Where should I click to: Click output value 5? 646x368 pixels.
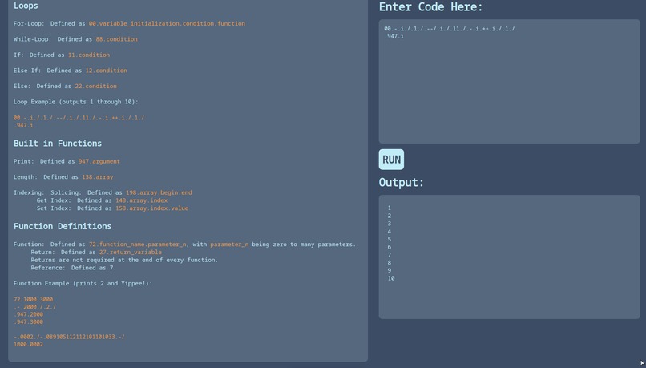(390, 240)
